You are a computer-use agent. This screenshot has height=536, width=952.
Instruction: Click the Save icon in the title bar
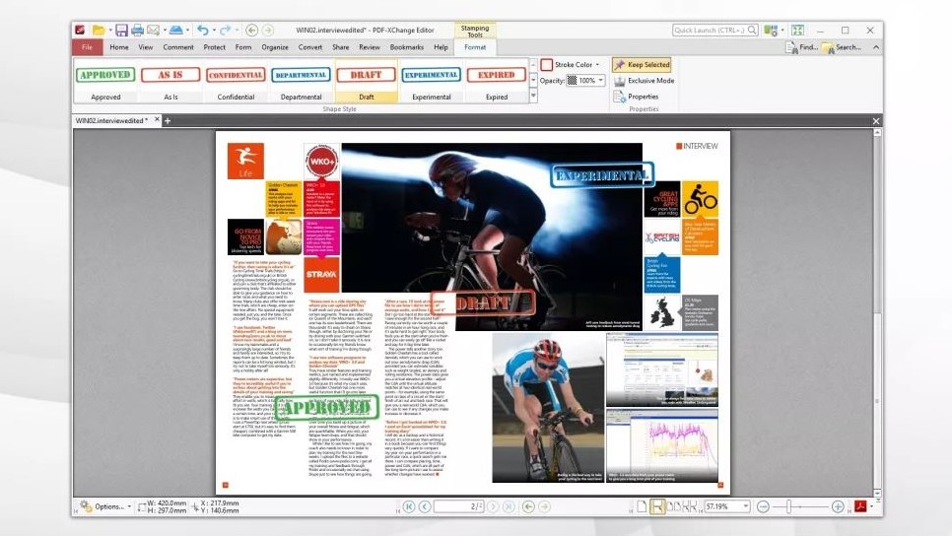(121, 31)
